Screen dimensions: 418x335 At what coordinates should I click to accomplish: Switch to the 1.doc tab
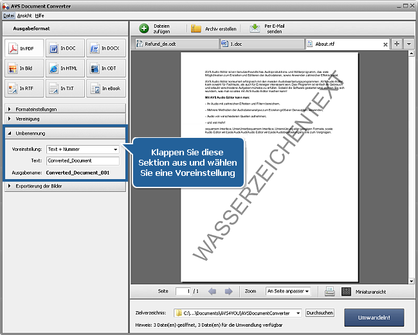click(262, 44)
